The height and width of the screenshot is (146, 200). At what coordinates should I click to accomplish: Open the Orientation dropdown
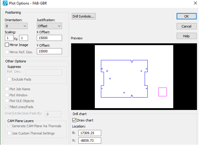pos(16,26)
